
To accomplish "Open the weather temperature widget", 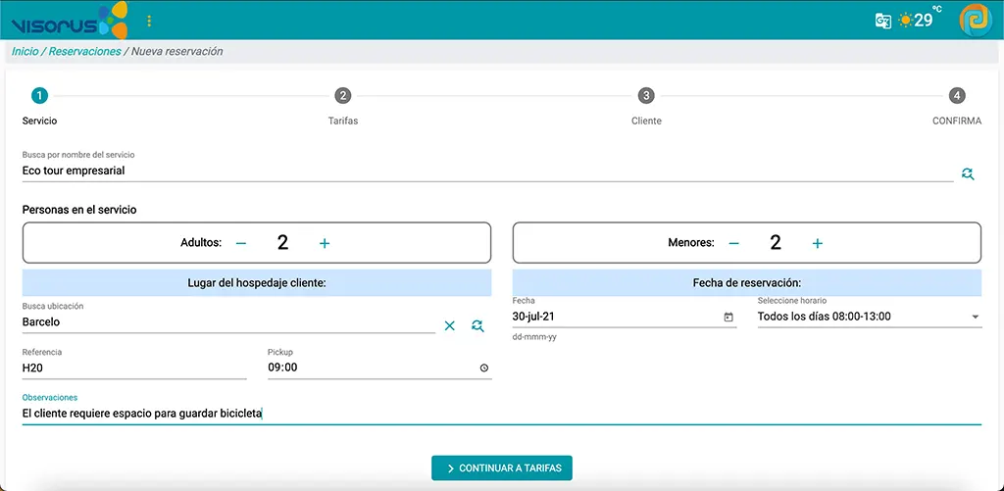I will (x=917, y=20).
